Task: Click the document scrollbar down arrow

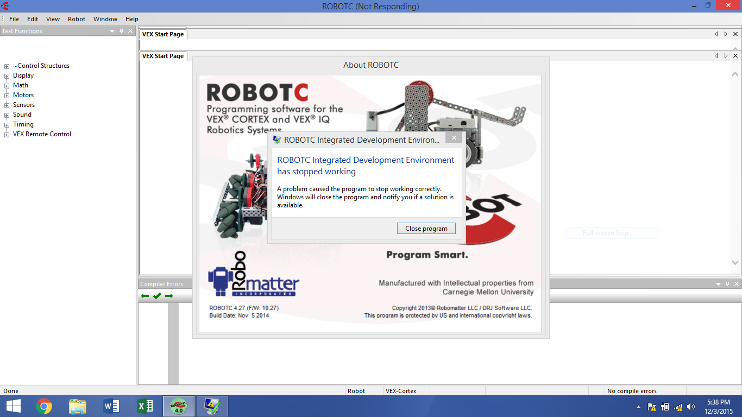Action: click(735, 263)
